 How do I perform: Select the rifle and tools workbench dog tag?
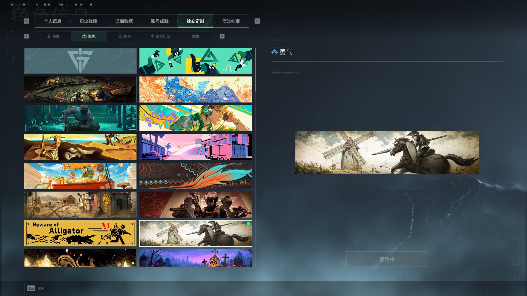[x=80, y=90]
